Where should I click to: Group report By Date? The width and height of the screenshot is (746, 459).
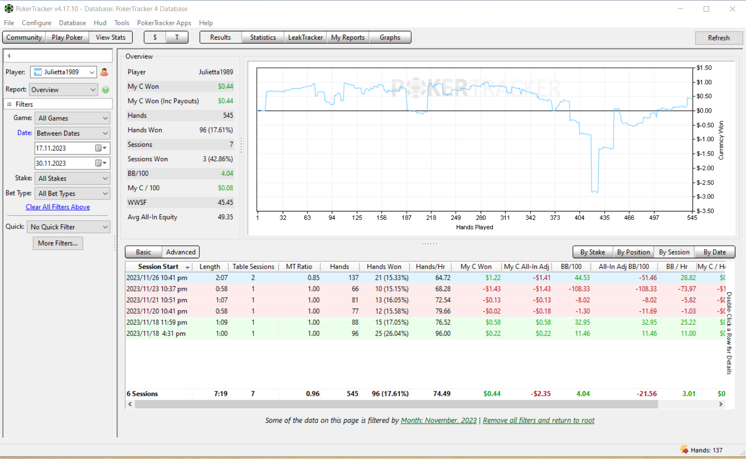point(715,252)
